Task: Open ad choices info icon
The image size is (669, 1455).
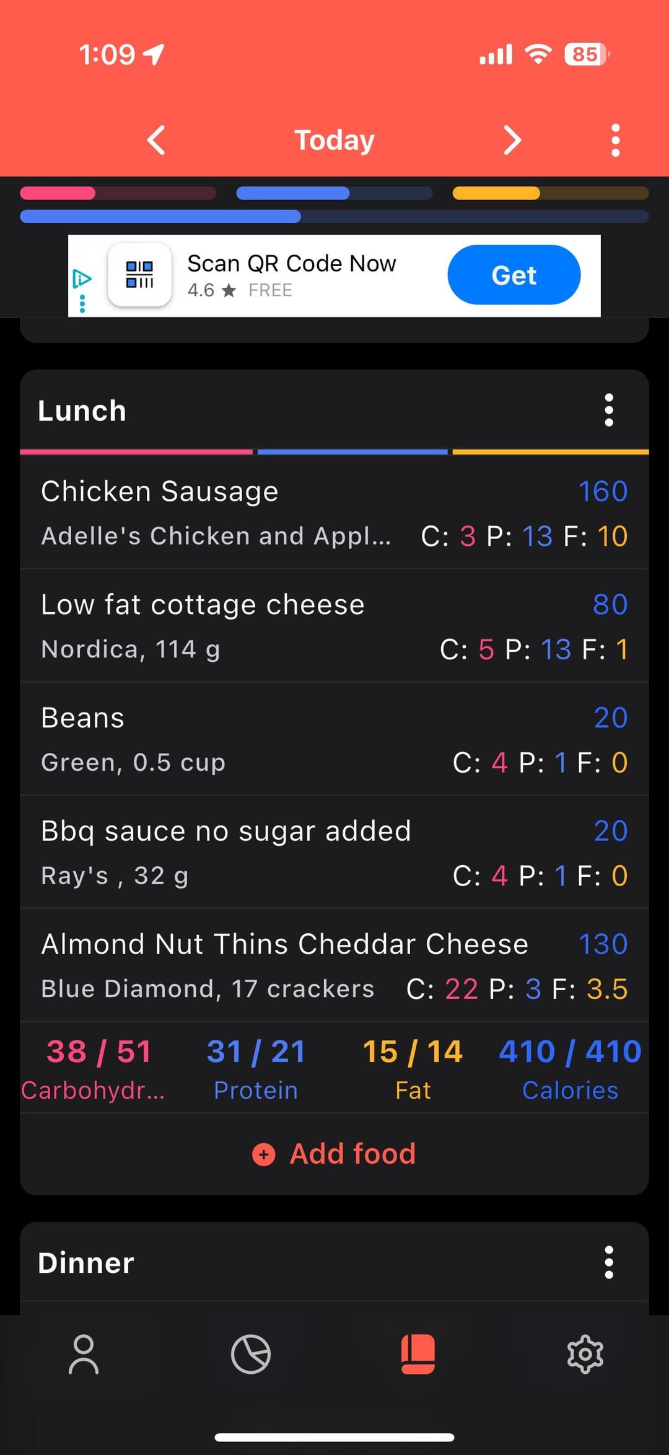Action: tap(82, 279)
